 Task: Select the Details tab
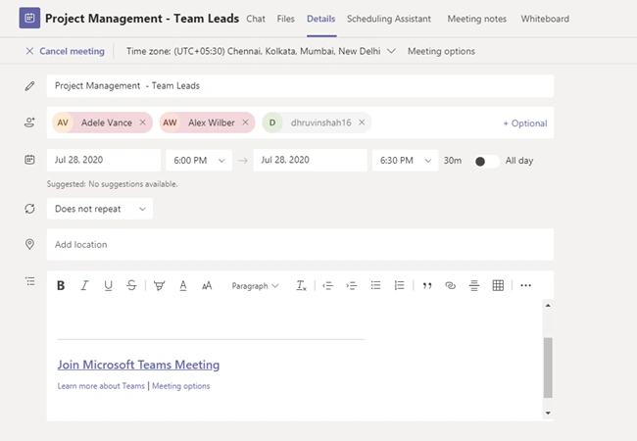(320, 19)
